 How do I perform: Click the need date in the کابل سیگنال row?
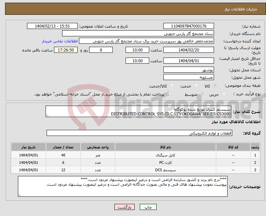point(28,155)
